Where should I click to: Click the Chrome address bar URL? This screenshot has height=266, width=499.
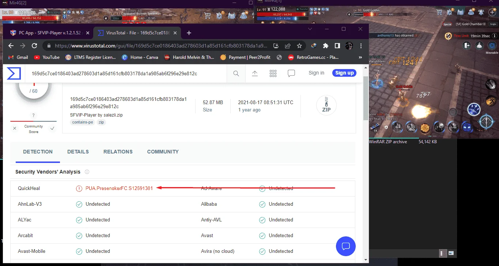pos(161,46)
